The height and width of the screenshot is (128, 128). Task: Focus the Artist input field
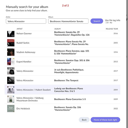click(26, 21)
